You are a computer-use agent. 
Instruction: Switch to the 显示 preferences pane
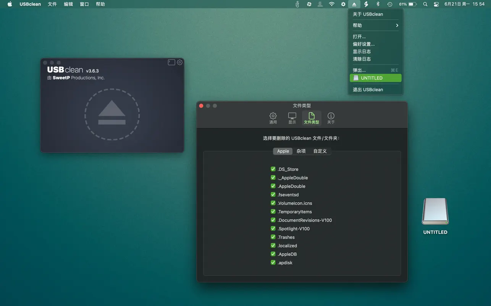[292, 118]
